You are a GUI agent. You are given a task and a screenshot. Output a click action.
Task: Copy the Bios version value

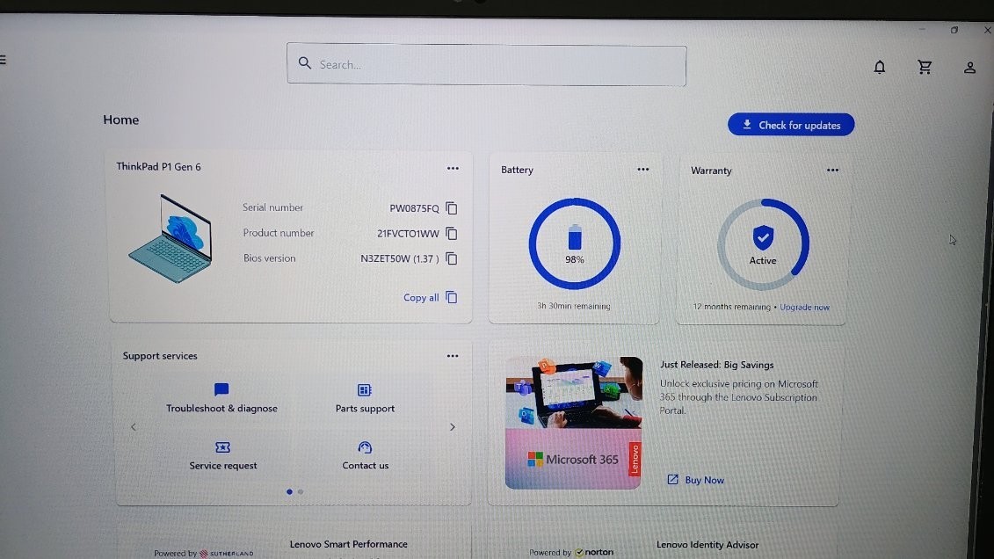(452, 258)
